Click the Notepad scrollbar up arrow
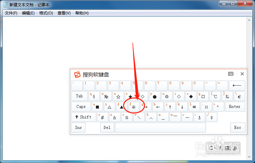 point(249,20)
